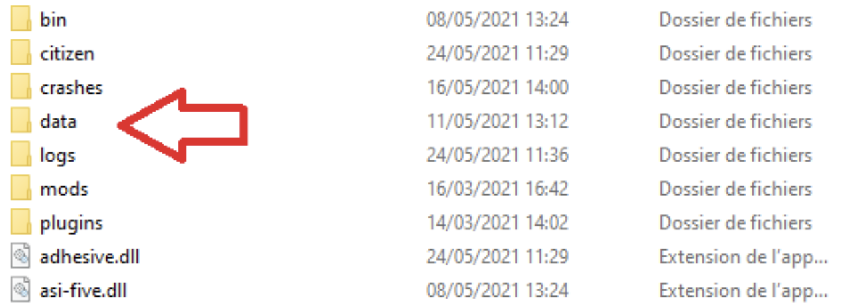Select the logs folder icon
This screenshot has height=304, width=858.
21,155
